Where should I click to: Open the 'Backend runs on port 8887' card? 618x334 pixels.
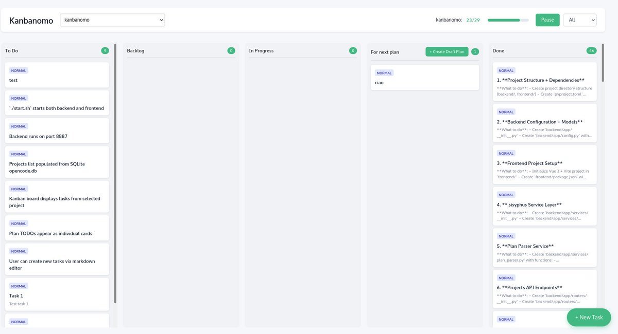[57, 131]
